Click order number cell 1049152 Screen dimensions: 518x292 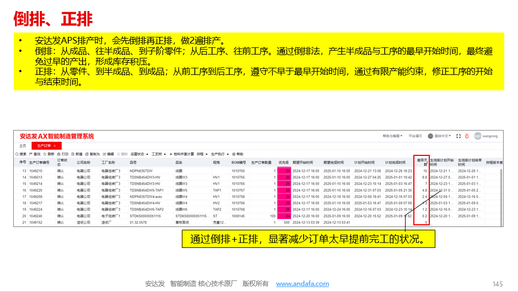[36, 222]
